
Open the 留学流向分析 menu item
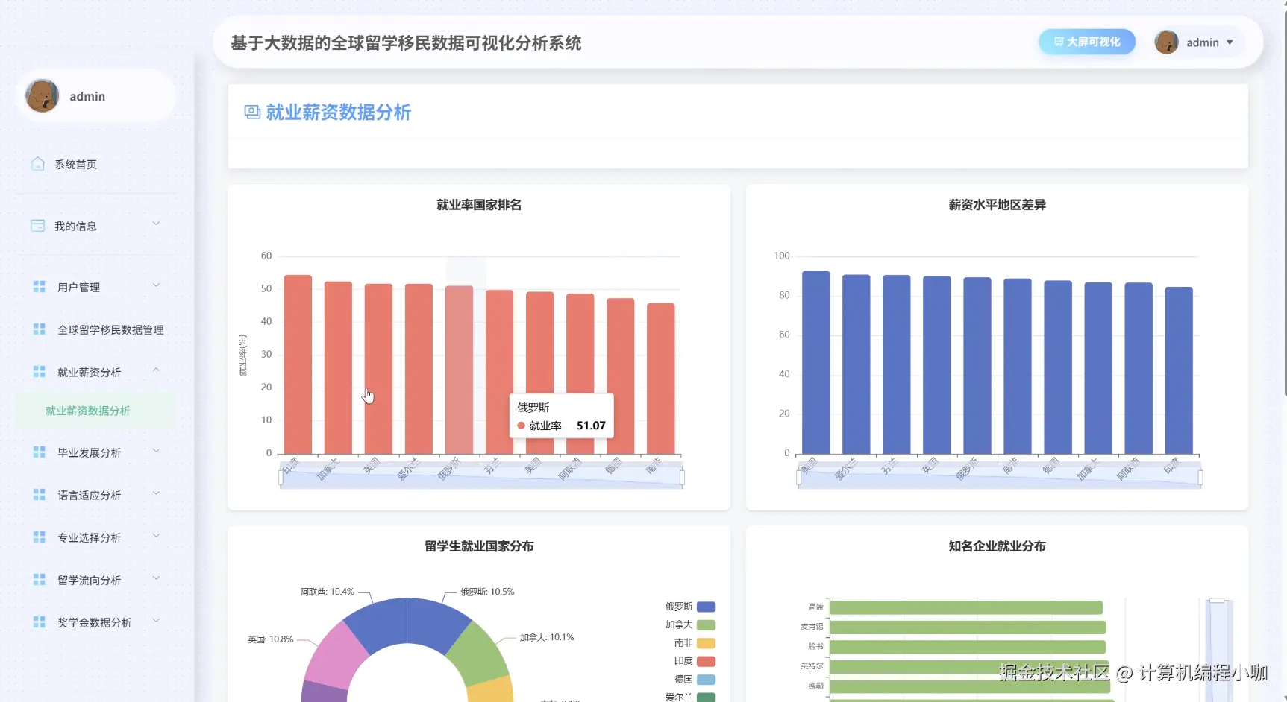[90, 579]
